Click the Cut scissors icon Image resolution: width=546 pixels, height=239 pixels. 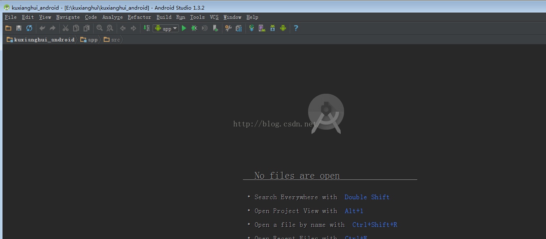click(x=66, y=28)
